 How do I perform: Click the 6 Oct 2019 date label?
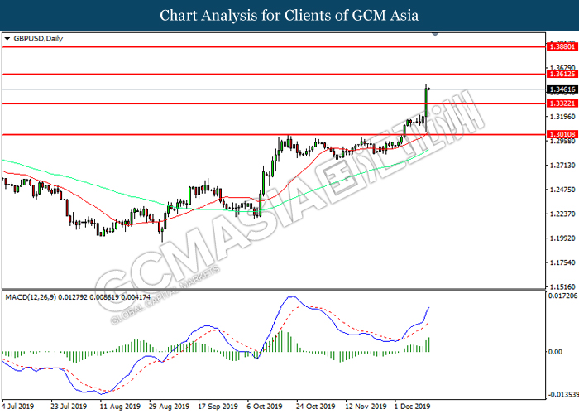coord(265,407)
